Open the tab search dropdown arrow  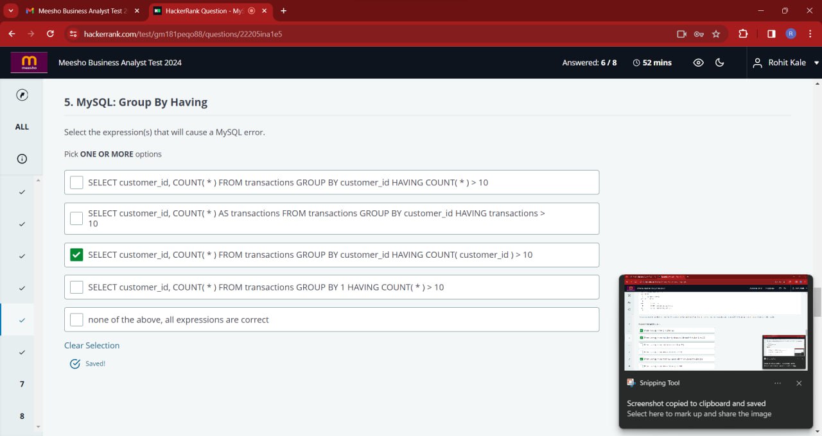[x=11, y=11]
